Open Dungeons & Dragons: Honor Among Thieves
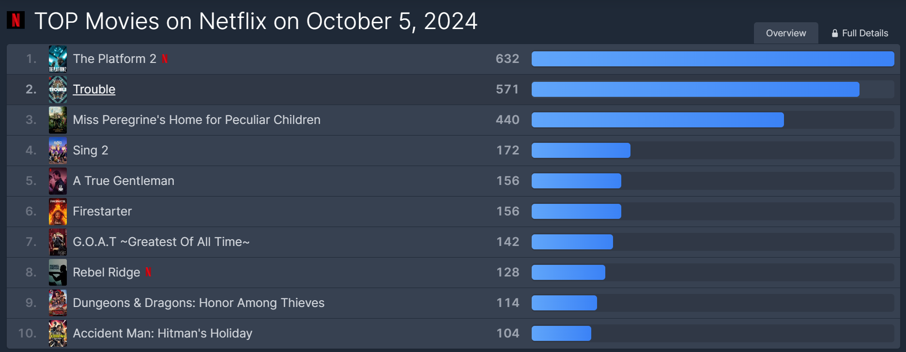This screenshot has height=352, width=906. click(x=199, y=303)
